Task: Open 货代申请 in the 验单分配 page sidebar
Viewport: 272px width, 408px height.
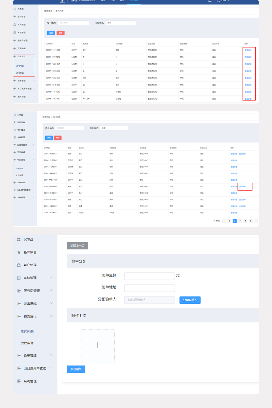Action: 27,343
